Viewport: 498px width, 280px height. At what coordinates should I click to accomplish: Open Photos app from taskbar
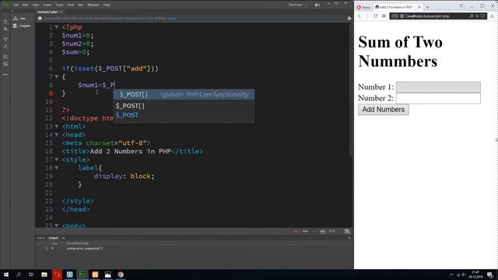tap(107, 275)
